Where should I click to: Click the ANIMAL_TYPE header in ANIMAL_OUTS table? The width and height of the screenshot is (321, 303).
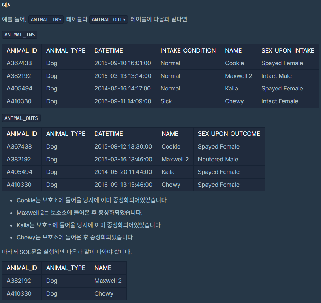coord(66,134)
